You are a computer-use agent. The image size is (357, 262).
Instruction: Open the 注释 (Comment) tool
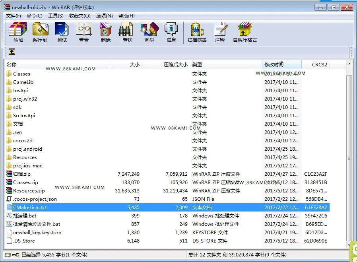coord(220,32)
